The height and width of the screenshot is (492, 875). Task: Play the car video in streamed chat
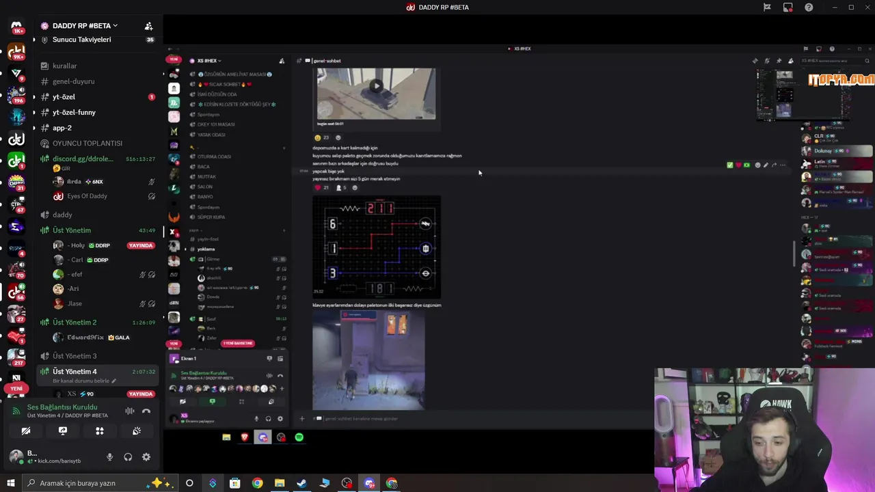click(376, 86)
